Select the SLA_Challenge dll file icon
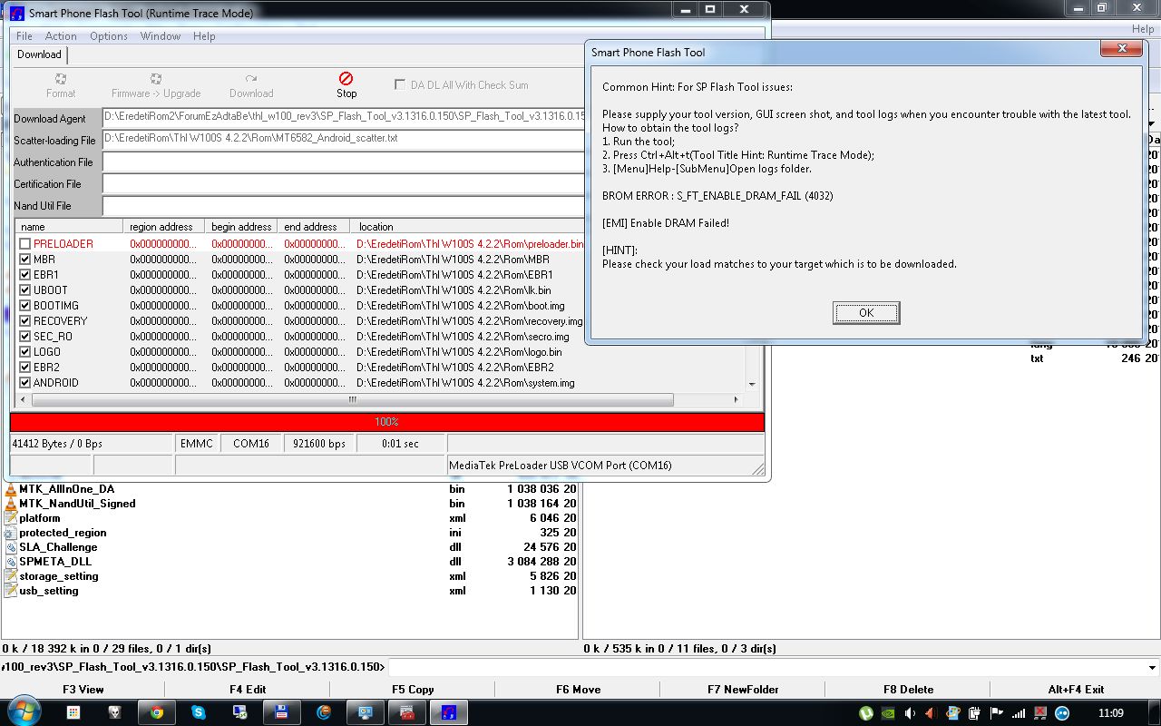 pos(11,547)
